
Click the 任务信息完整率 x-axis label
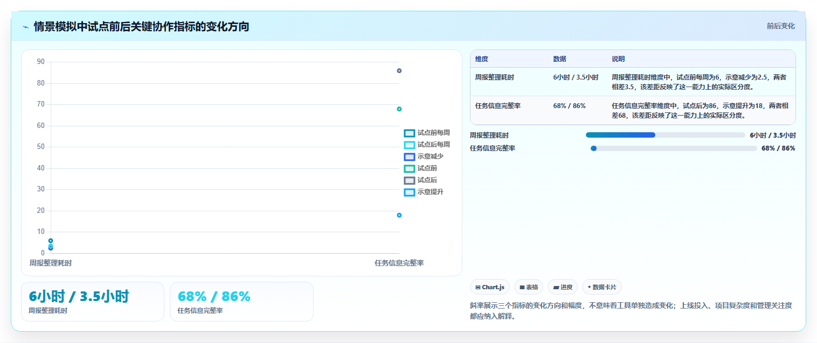pos(399,263)
